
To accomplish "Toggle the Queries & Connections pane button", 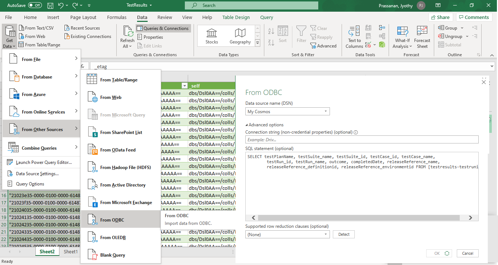I will [x=163, y=28].
